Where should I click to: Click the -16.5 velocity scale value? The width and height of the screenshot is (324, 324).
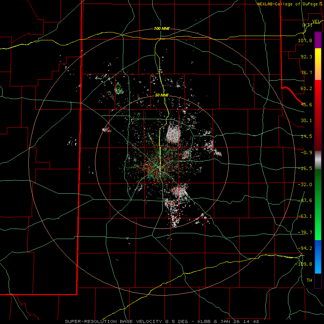(x=305, y=168)
